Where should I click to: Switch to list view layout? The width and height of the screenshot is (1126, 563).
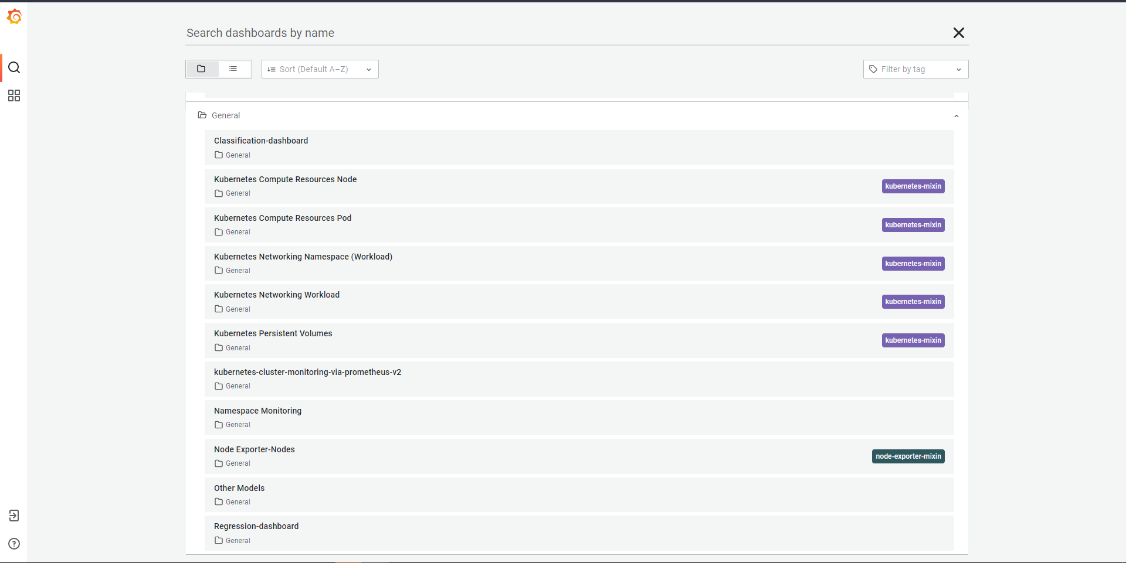233,69
